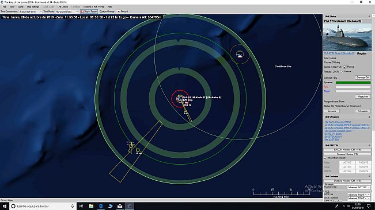Screen dimensions: 375x210
Task: Set Sonar to ACTIVE
Action: click(347, 167)
